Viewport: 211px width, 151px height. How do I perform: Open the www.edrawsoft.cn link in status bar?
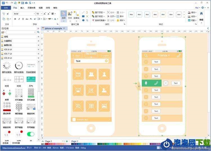[x=14, y=148]
